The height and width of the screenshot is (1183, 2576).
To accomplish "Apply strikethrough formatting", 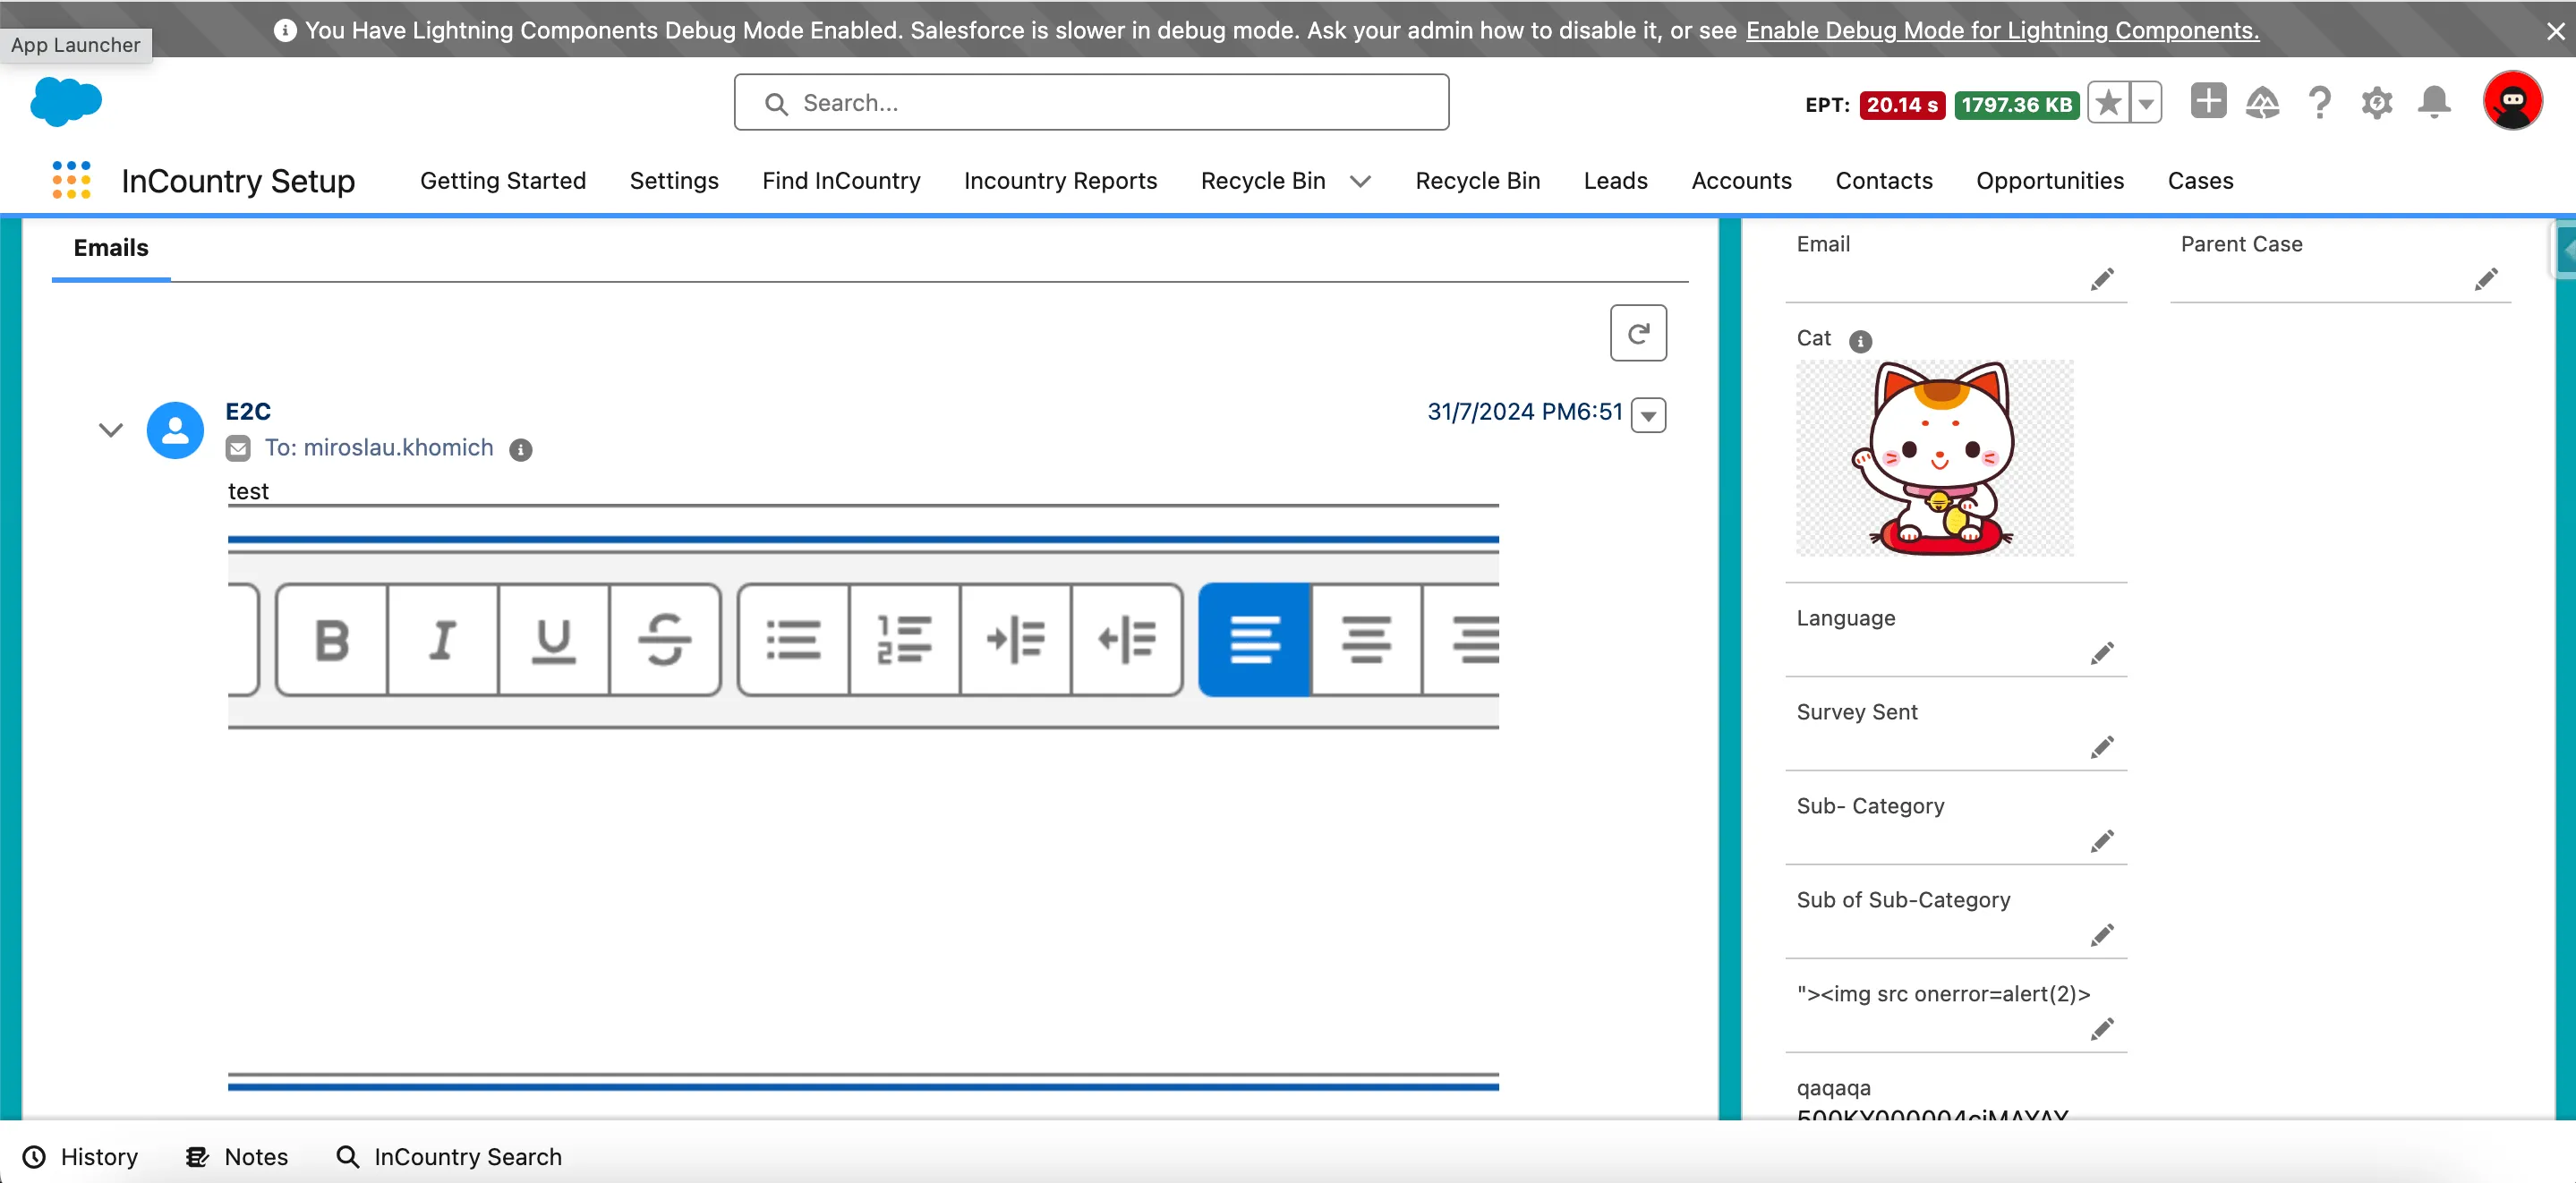I will (x=665, y=640).
